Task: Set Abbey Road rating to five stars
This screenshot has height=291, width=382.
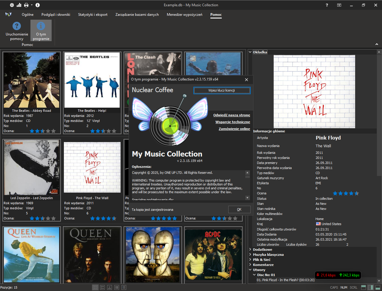Action: click(x=53, y=131)
